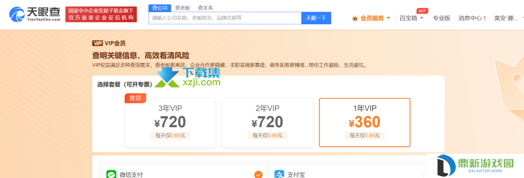Open the 消息中心 notifications

pos(472,18)
